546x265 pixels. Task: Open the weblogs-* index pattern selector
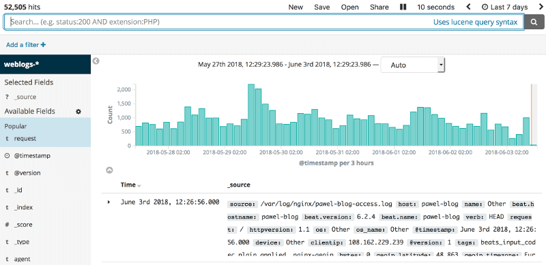click(45, 64)
